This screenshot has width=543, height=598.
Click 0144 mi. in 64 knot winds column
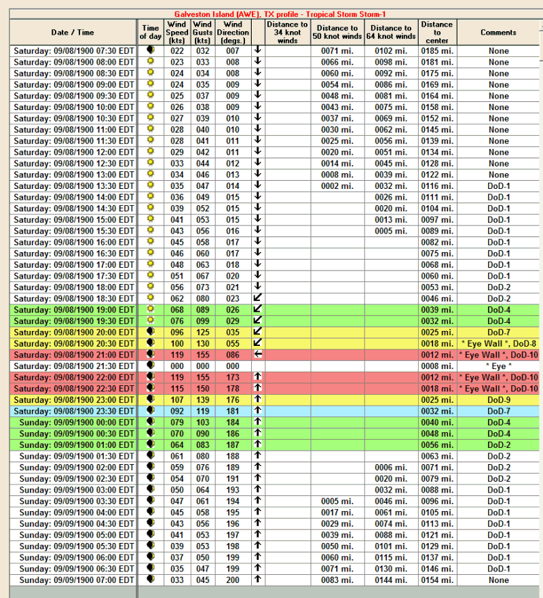click(x=391, y=580)
